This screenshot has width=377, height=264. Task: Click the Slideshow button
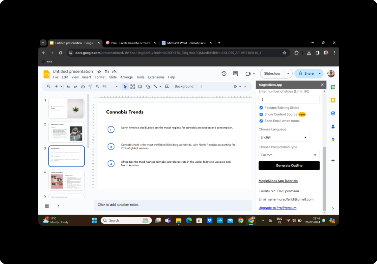coord(272,74)
